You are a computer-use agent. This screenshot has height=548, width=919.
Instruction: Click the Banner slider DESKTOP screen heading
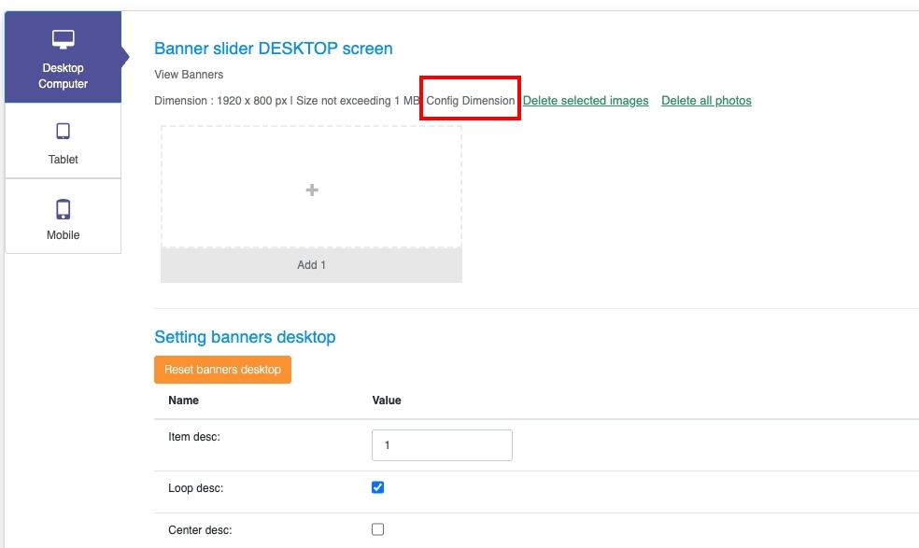(x=273, y=49)
